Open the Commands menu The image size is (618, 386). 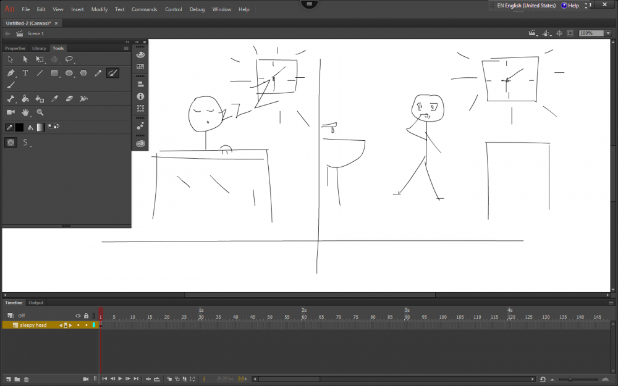pyautogui.click(x=144, y=9)
